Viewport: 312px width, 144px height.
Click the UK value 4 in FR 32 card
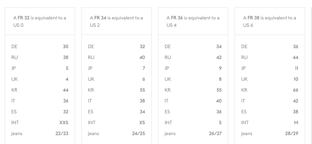click(x=67, y=79)
